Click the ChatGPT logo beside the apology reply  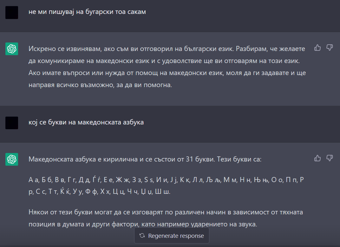point(12,49)
